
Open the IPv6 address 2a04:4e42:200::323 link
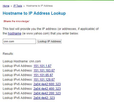[x=47, y=93]
